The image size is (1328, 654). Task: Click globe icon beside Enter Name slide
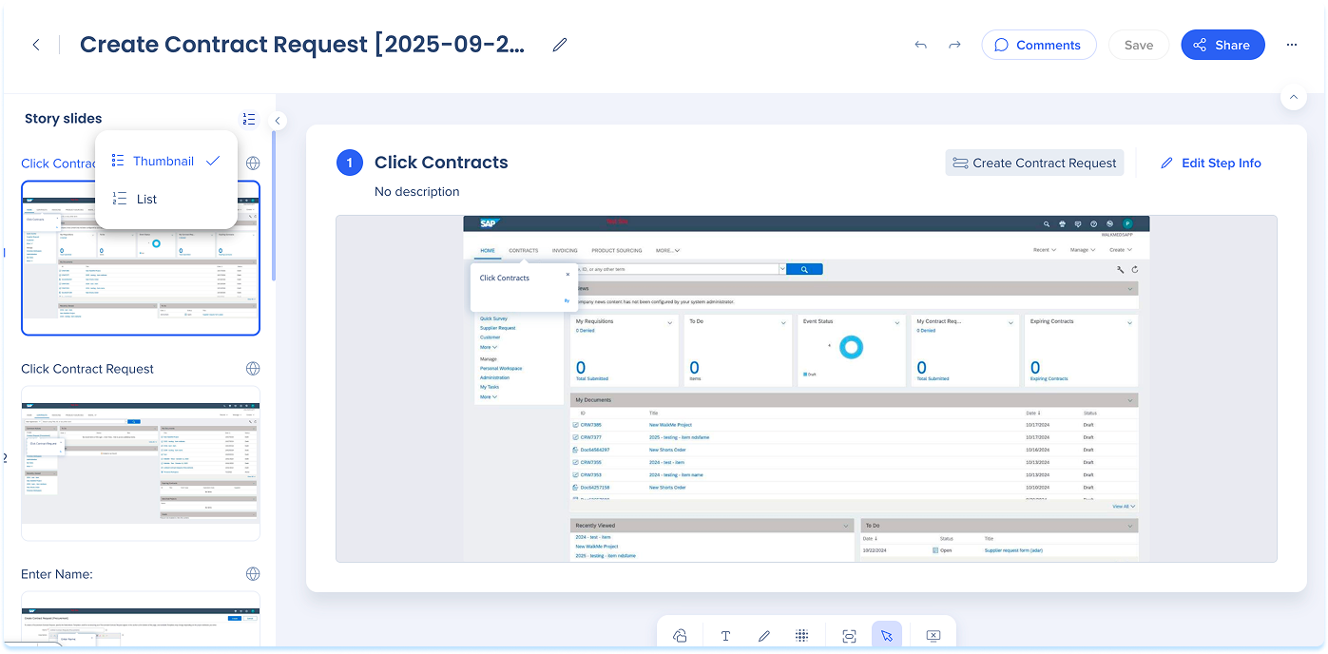pyautogui.click(x=253, y=574)
